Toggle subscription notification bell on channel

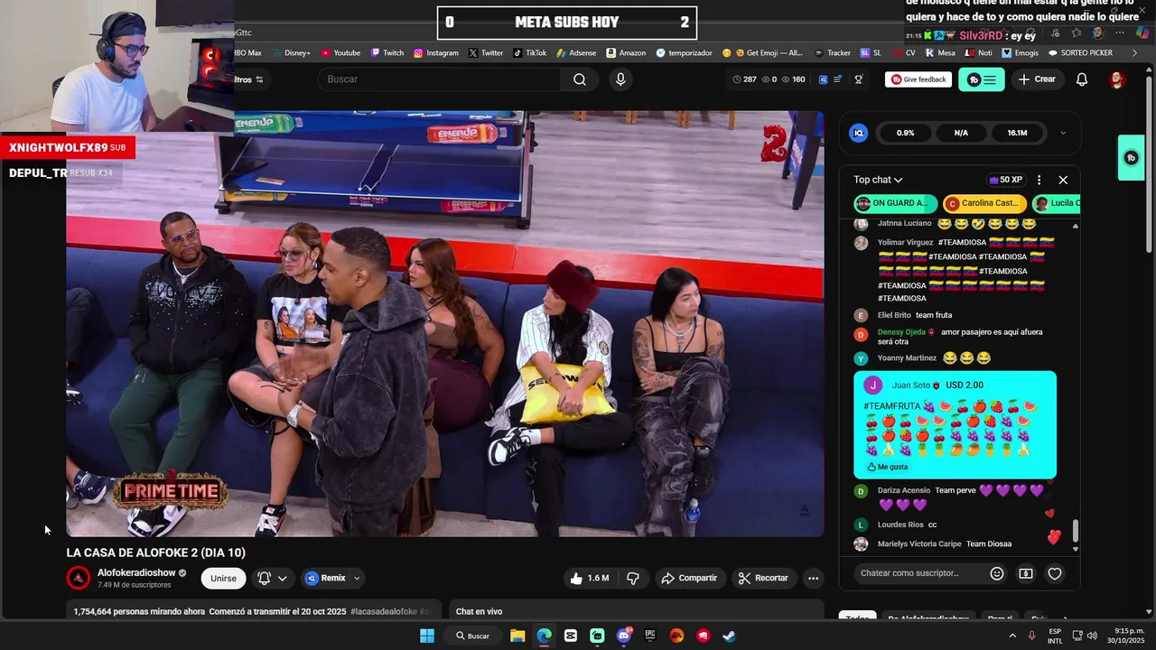[x=265, y=578]
